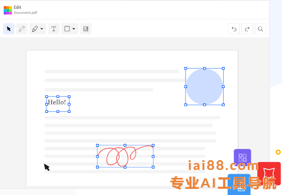Click the Document.pdf file name

[x=26, y=13]
